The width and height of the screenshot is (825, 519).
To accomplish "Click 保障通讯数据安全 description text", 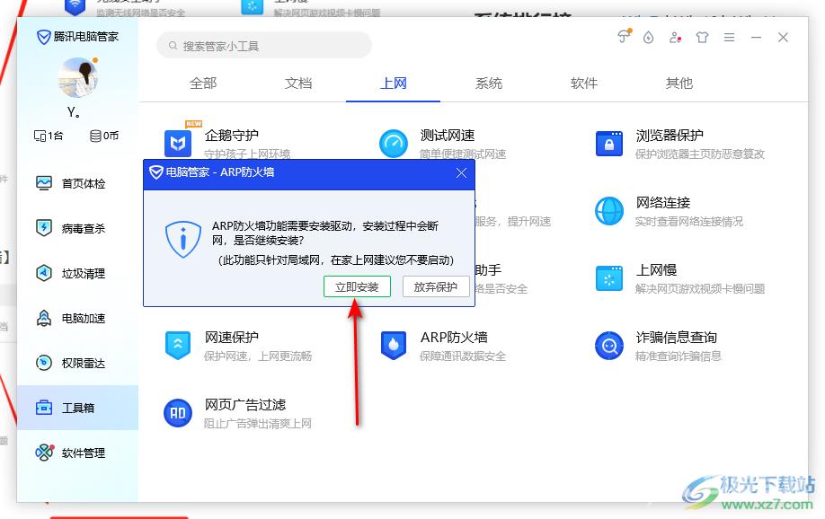I will [463, 356].
